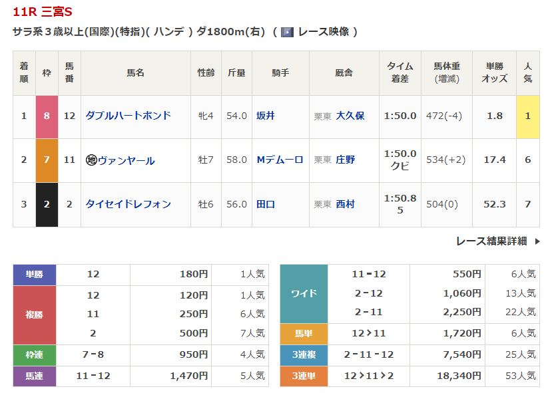This screenshot has width=550, height=393.
Task: Click the black frame 2 color cell
Action: click(x=47, y=204)
